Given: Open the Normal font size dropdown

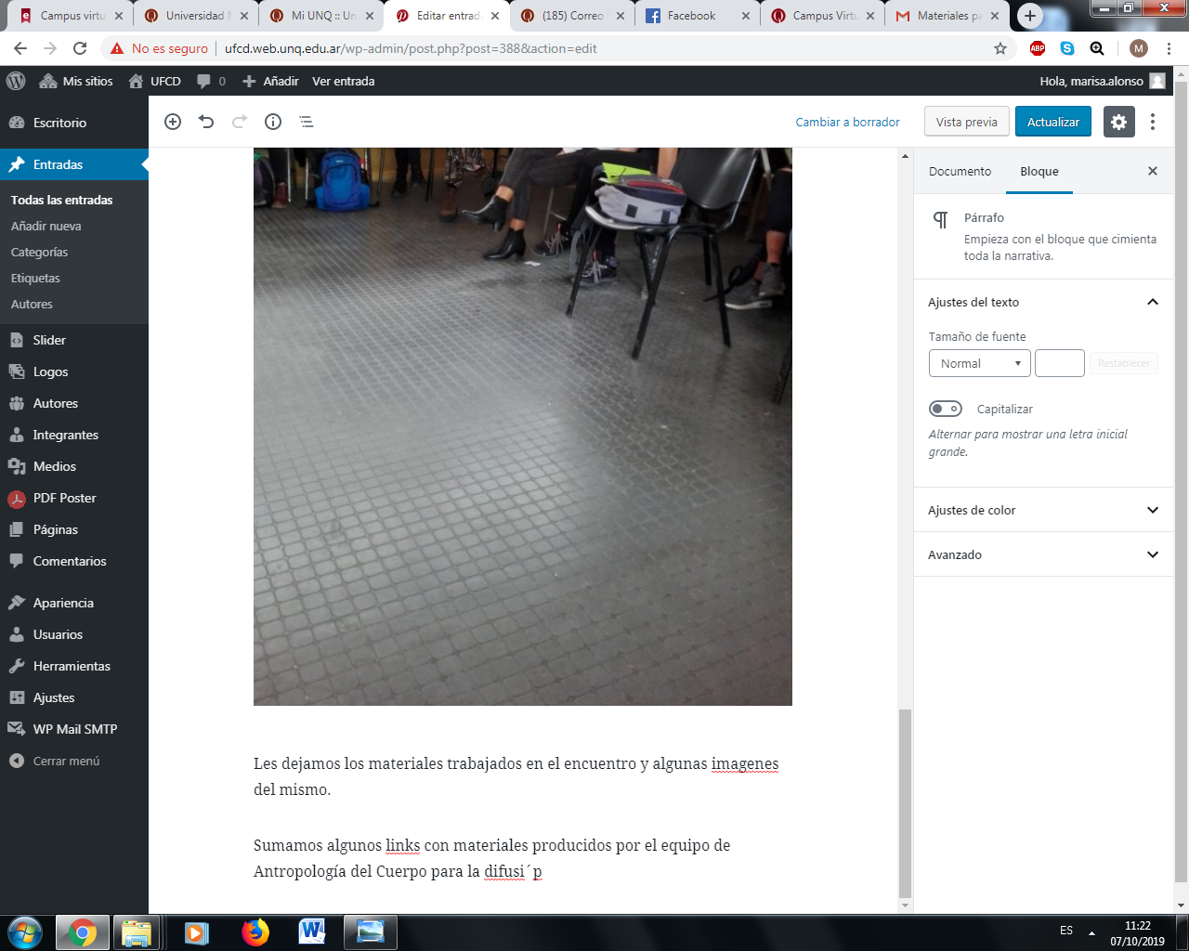Looking at the screenshot, I should click(x=979, y=363).
